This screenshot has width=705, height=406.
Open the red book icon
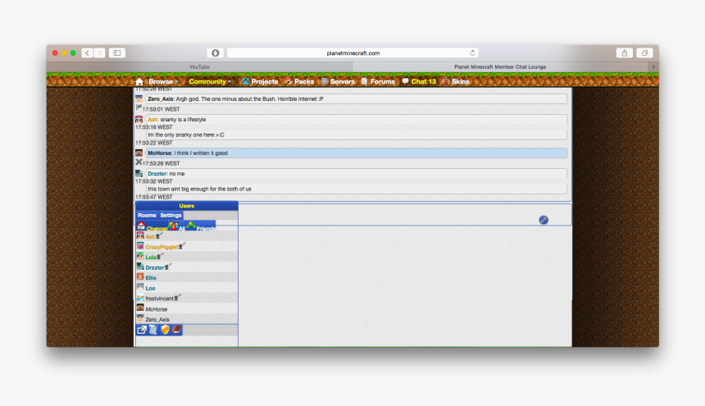(177, 330)
